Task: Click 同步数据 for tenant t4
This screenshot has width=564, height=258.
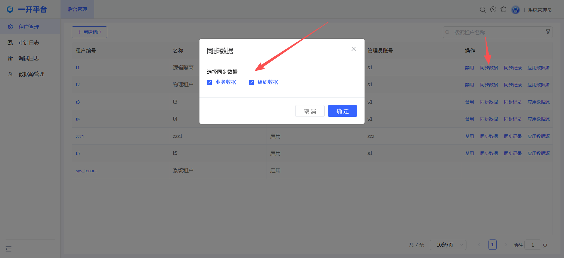Action: click(489, 119)
